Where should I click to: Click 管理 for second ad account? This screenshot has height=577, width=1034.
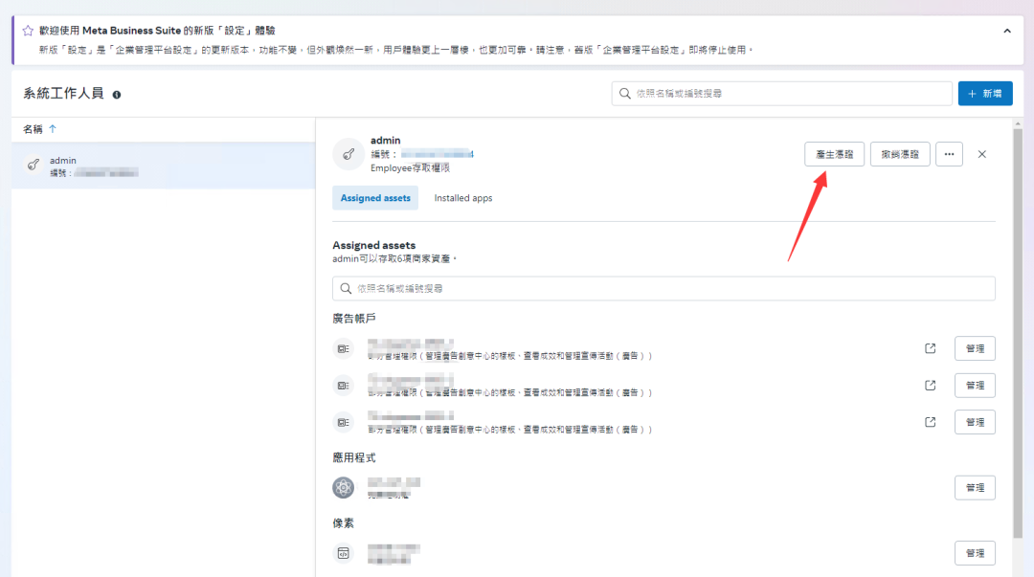975,385
